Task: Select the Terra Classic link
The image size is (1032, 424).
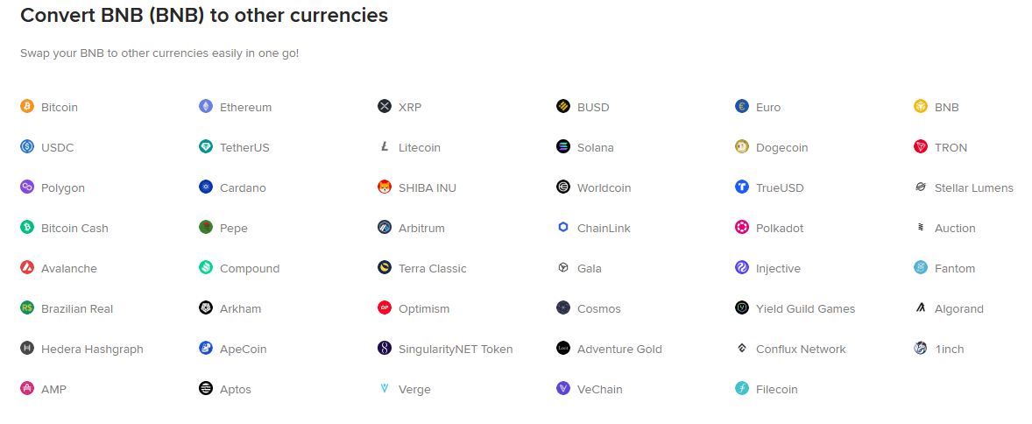Action: click(x=433, y=269)
